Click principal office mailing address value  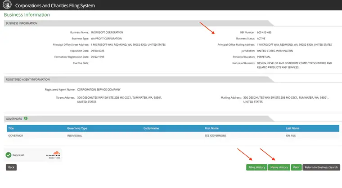[x=294, y=44]
